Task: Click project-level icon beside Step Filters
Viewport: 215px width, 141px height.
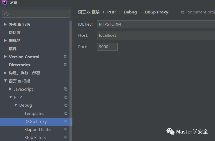Action: click(65, 137)
